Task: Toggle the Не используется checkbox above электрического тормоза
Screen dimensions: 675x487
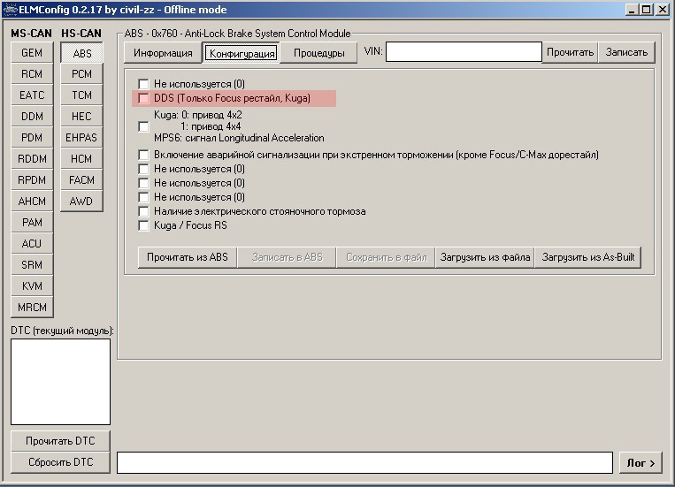Action: coord(144,197)
